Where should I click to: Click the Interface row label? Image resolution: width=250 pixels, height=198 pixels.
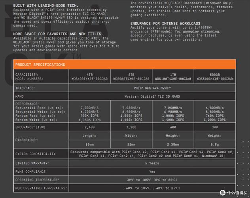pyautogui.click(x=25, y=88)
